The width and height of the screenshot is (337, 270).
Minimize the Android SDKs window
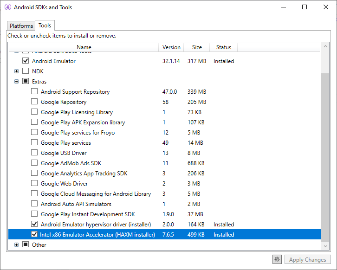pos(284,7)
